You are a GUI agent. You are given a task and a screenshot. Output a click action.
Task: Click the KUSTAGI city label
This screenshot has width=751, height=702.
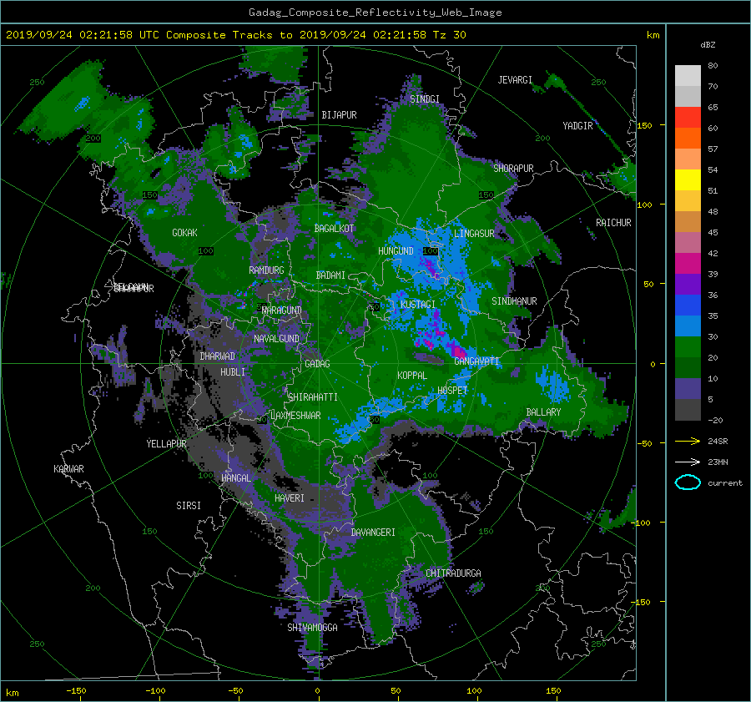(x=418, y=305)
